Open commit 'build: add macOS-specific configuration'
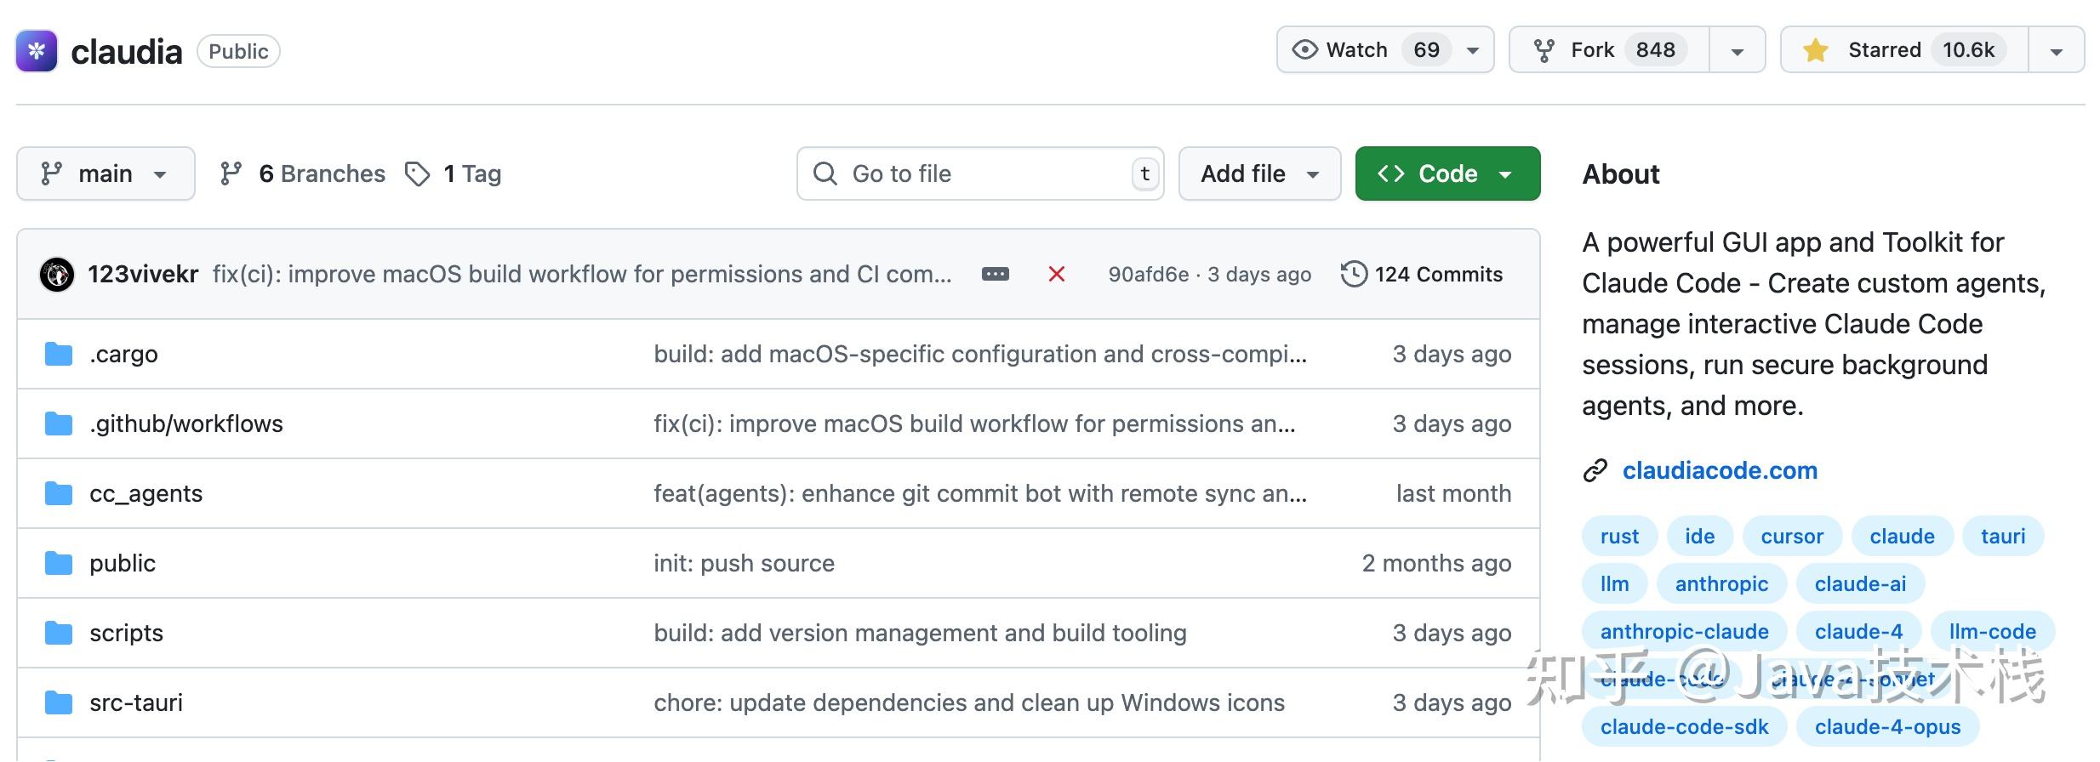 tap(980, 354)
